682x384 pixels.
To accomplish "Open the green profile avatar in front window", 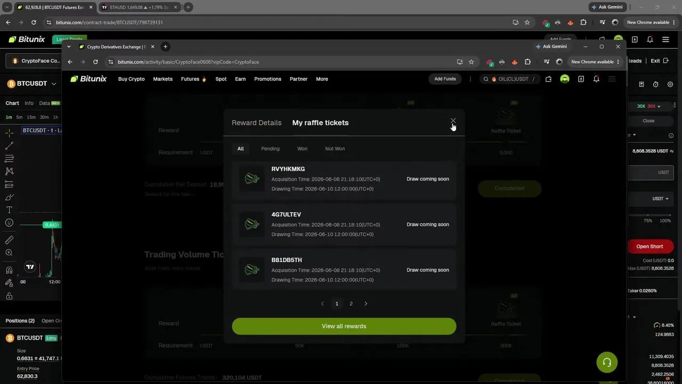I will 565,79.
